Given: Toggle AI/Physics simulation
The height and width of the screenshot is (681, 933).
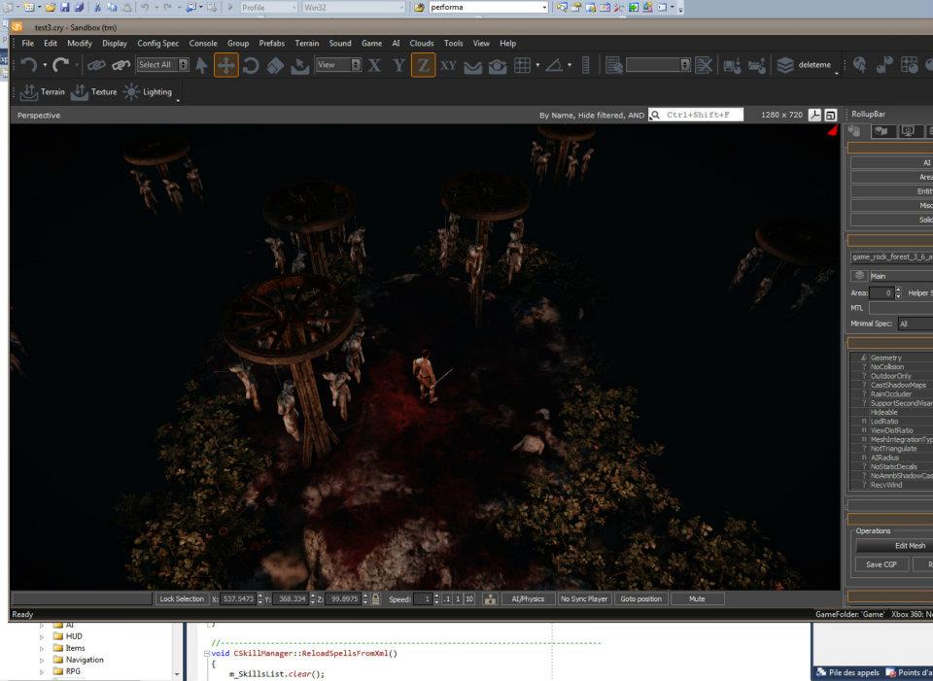Looking at the screenshot, I should pos(529,599).
